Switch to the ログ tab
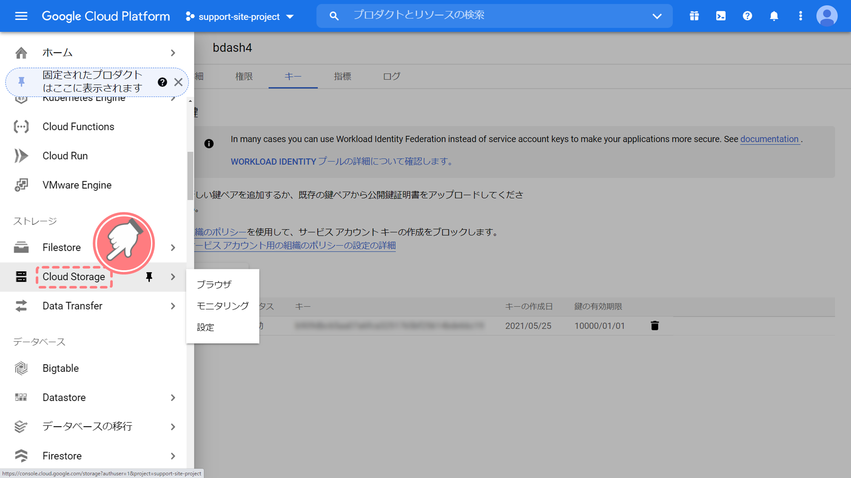This screenshot has width=851, height=478. pos(391,76)
